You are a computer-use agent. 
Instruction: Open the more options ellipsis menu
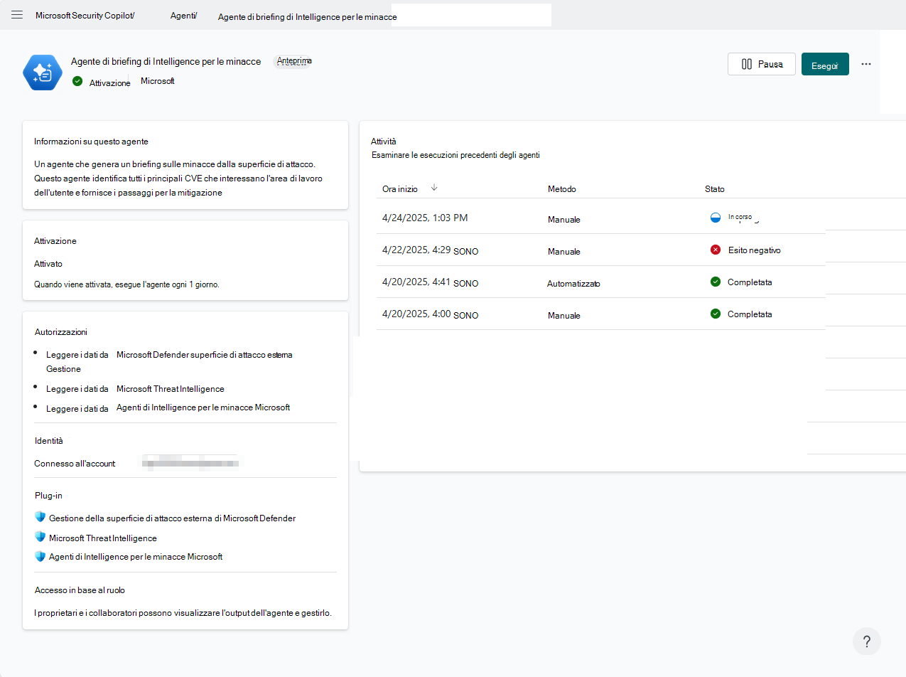865,64
